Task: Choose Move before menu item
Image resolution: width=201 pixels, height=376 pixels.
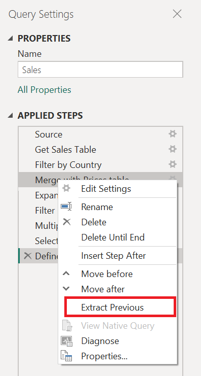Action: point(117,274)
